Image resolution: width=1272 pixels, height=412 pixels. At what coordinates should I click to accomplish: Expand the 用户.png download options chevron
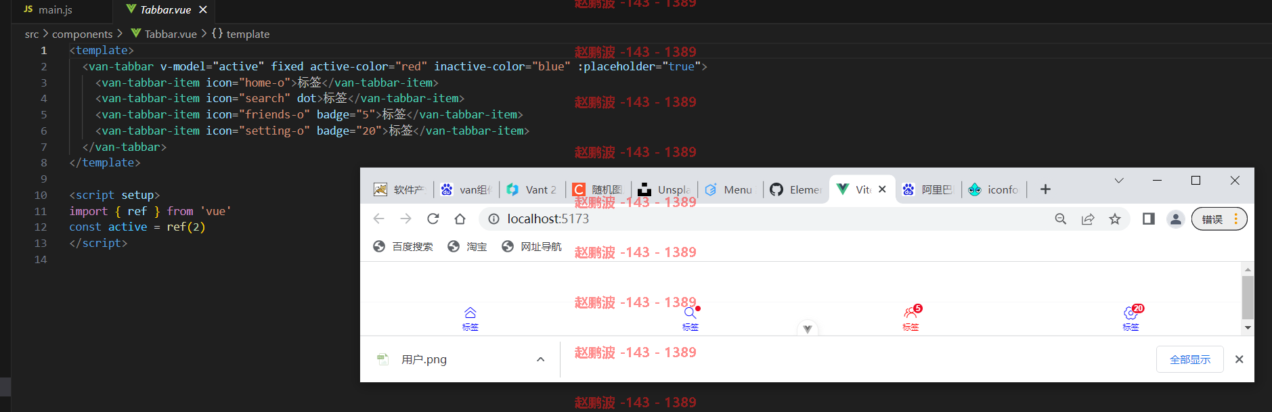(x=540, y=359)
